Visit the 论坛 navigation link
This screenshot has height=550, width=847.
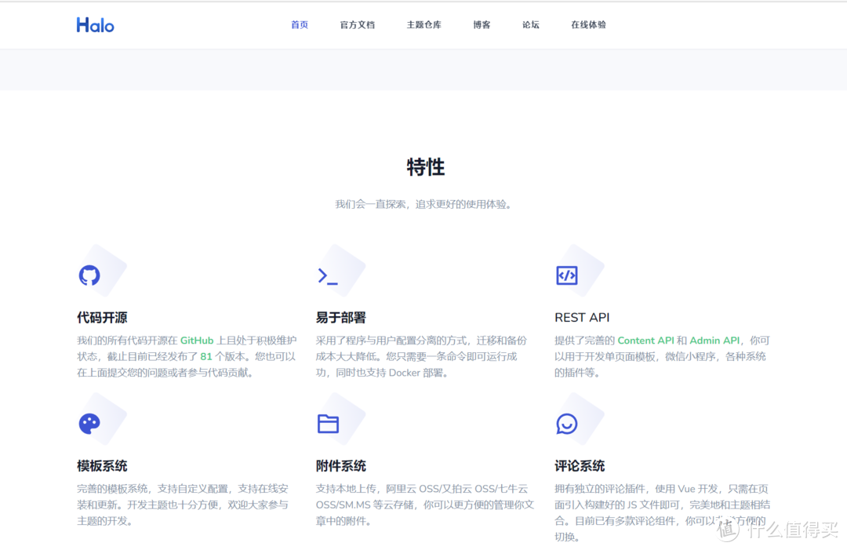click(531, 25)
